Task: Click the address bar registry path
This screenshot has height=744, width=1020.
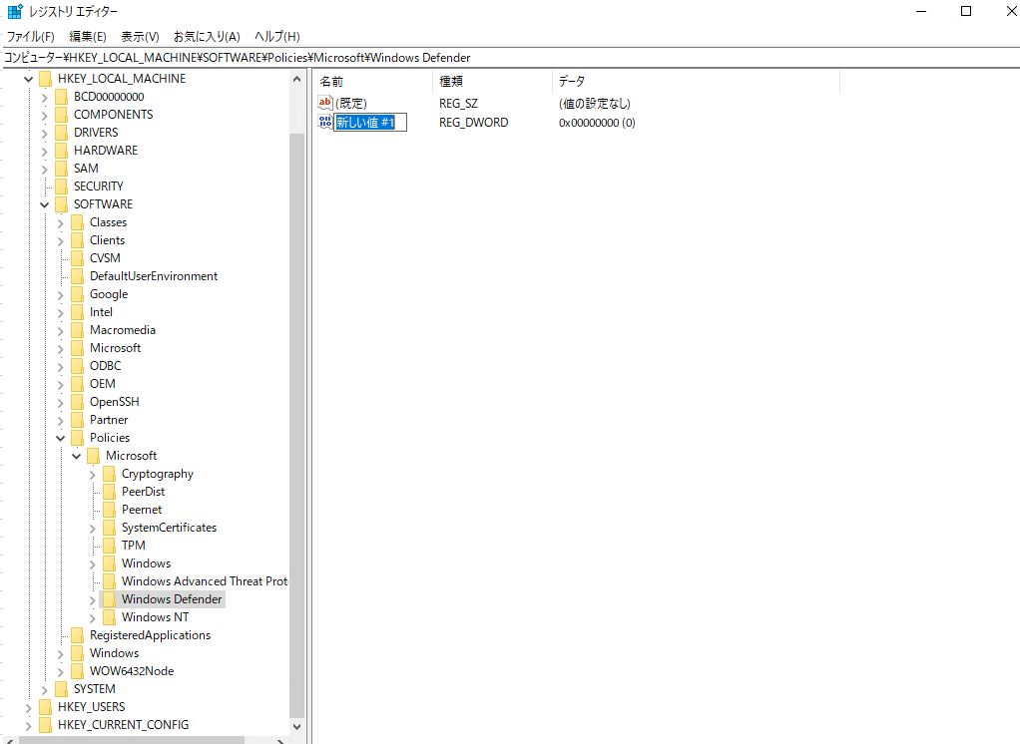Action: click(511, 58)
